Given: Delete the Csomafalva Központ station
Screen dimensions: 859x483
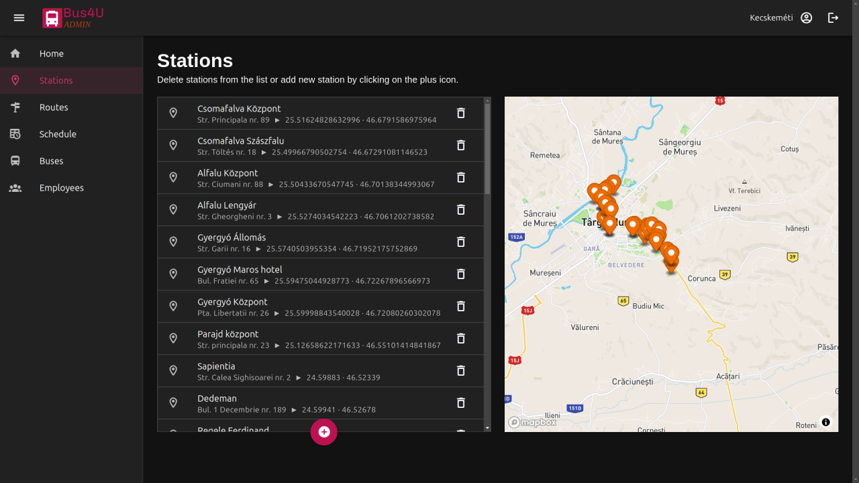Looking at the screenshot, I should click(x=460, y=113).
